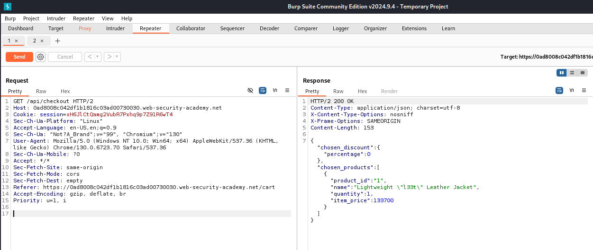Viewport: 593px width, 250px height.
Task: Switch to the Proxy tab
Action: tap(85, 28)
